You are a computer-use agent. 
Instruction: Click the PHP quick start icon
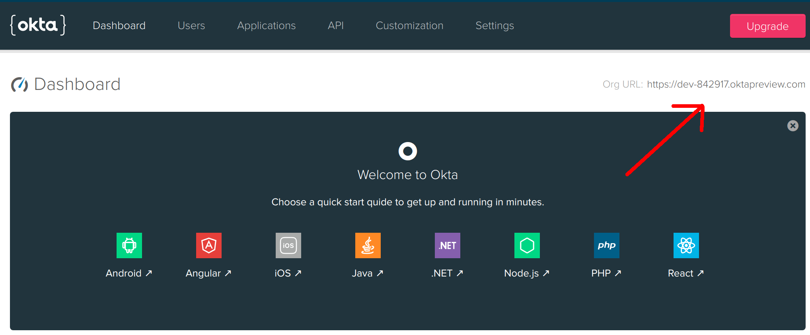606,245
